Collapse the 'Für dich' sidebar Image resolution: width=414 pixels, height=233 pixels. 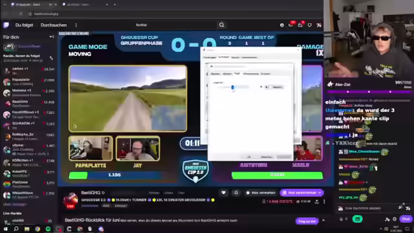[x=52, y=37]
